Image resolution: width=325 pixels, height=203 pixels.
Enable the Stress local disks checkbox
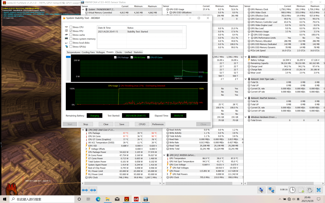[71, 43]
